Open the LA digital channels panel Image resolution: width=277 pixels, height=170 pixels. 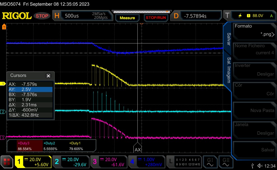click(187, 162)
